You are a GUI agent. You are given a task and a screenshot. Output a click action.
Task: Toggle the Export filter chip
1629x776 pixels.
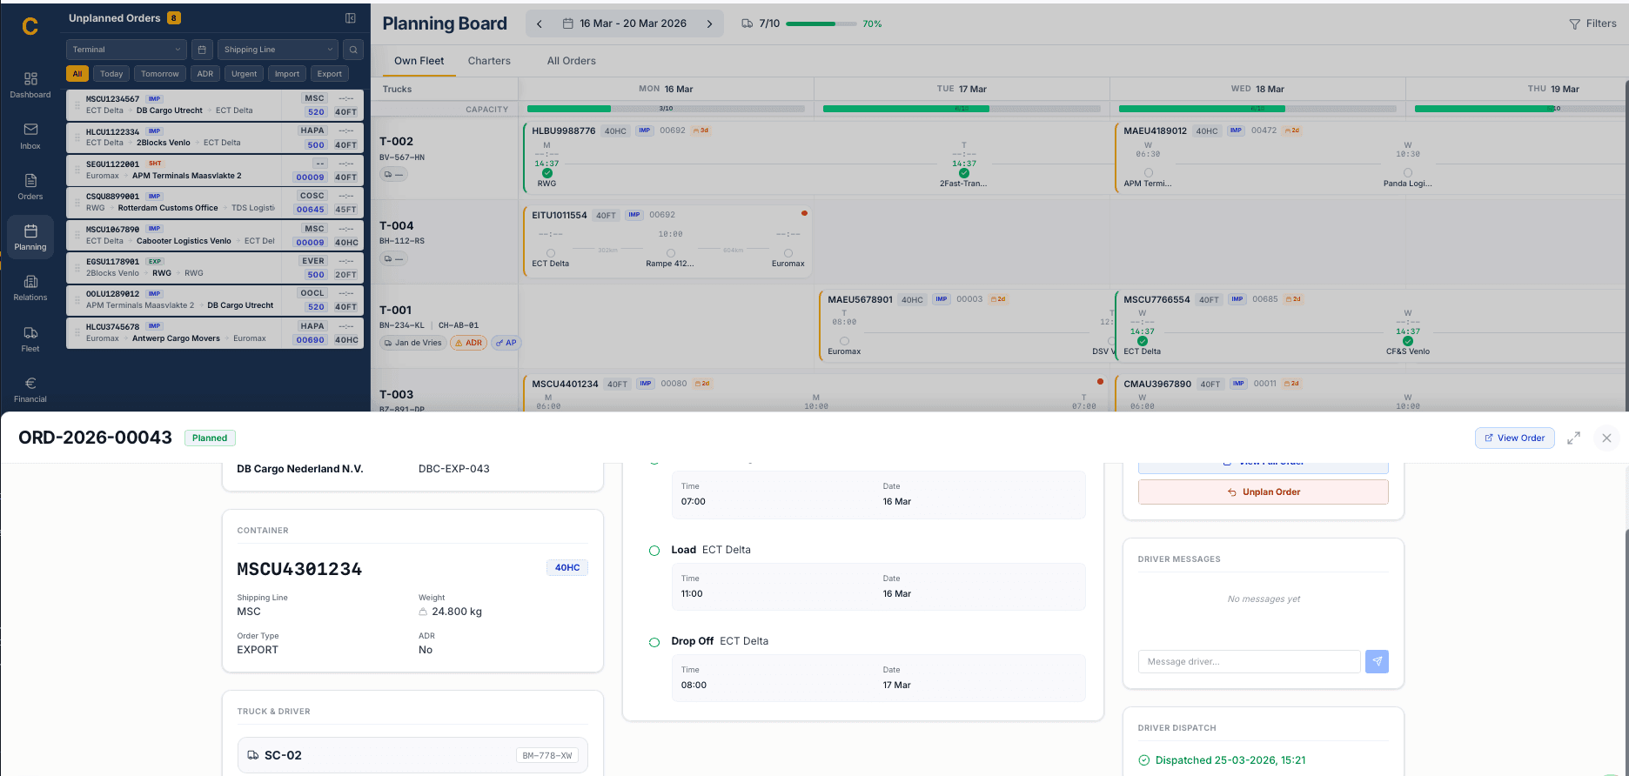pyautogui.click(x=330, y=74)
